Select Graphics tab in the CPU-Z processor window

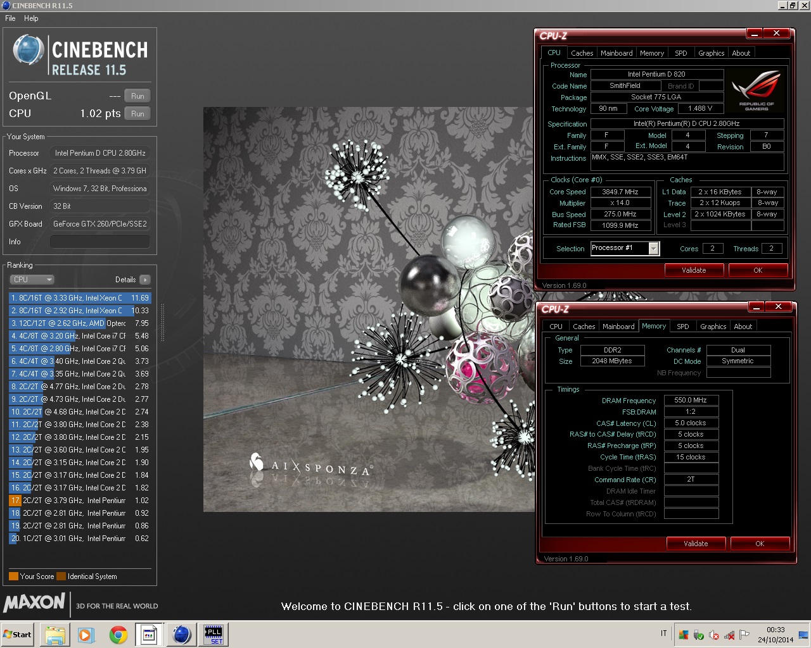[712, 53]
